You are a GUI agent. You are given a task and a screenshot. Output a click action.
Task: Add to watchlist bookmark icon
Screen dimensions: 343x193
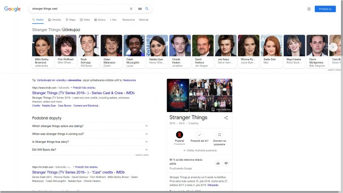(x=219, y=135)
